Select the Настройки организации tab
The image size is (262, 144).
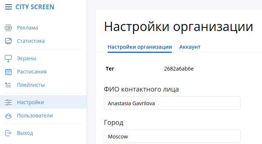coord(140,47)
